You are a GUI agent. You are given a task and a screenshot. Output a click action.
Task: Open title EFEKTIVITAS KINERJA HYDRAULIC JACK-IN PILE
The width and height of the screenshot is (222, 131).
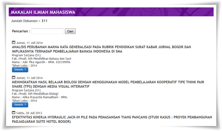[112, 119]
